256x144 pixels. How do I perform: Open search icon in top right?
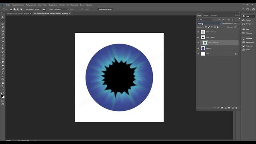[244, 9]
